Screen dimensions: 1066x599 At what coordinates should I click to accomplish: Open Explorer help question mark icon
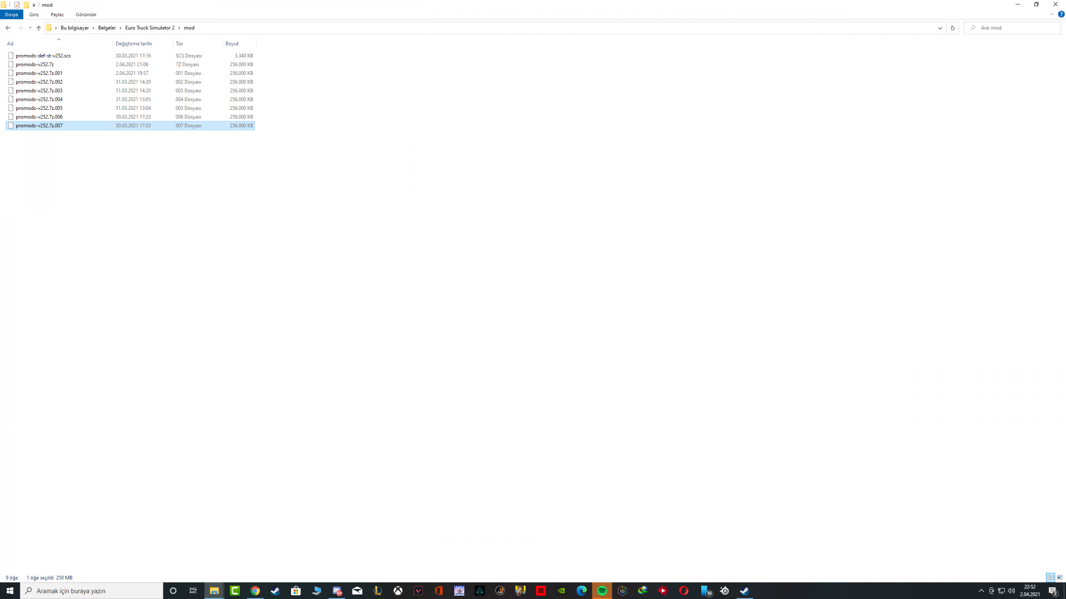pyautogui.click(x=1061, y=14)
